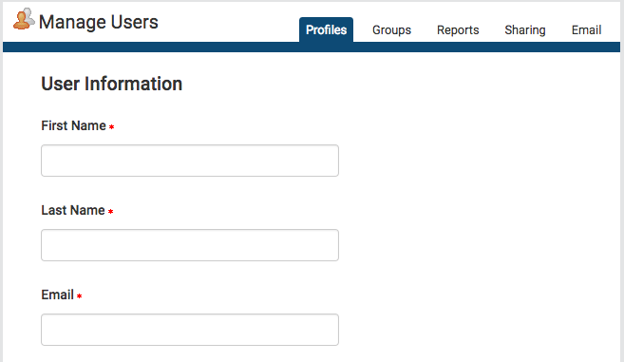Focus the Email address text field

pyautogui.click(x=190, y=330)
